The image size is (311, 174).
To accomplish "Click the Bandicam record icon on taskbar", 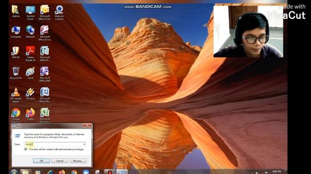I will [110, 172].
